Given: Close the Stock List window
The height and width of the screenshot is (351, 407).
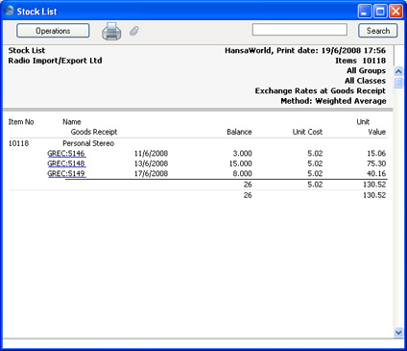Looking at the screenshot, I should coord(395,12).
